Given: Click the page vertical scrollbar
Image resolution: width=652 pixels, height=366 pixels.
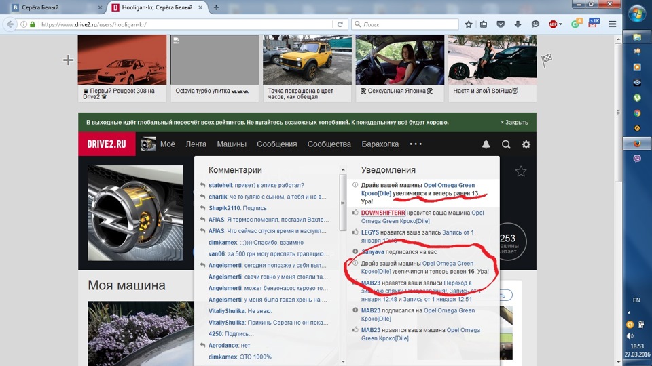Looking at the screenshot, I should 618,112.
